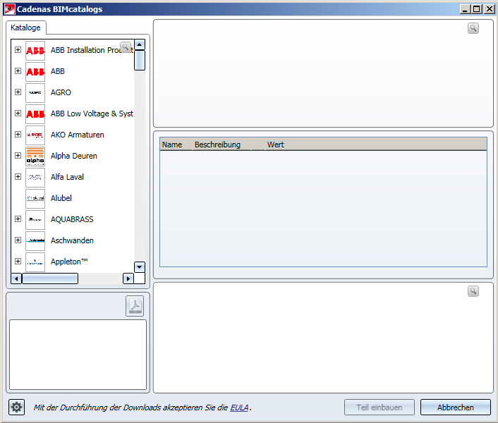Click the magnifier in the bottom preview pane
This screenshot has height=423, width=498.
[x=473, y=291]
